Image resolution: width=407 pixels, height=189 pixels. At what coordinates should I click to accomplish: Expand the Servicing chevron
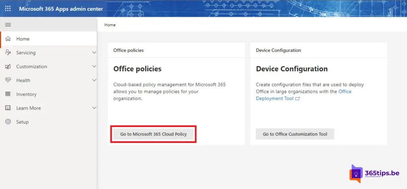tap(94, 53)
